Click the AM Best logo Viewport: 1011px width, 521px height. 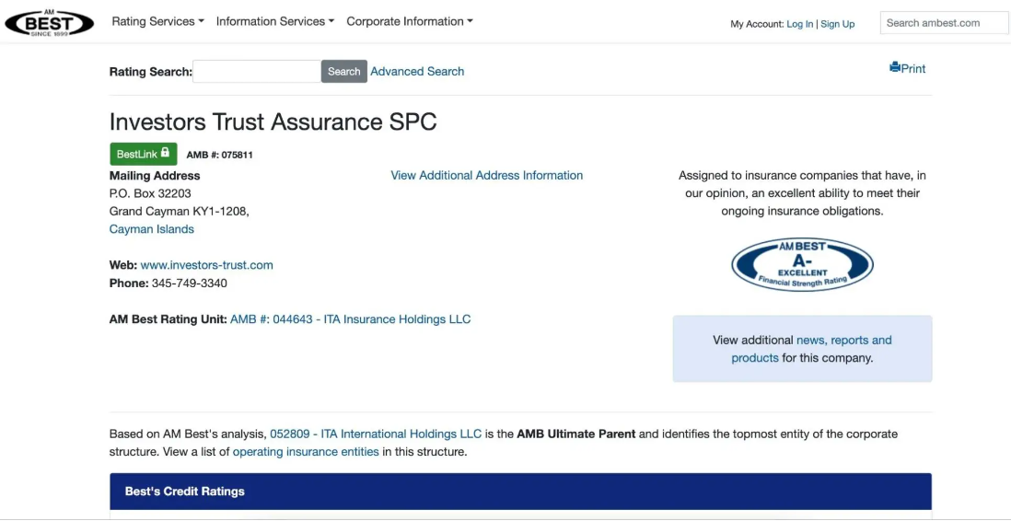(x=49, y=22)
